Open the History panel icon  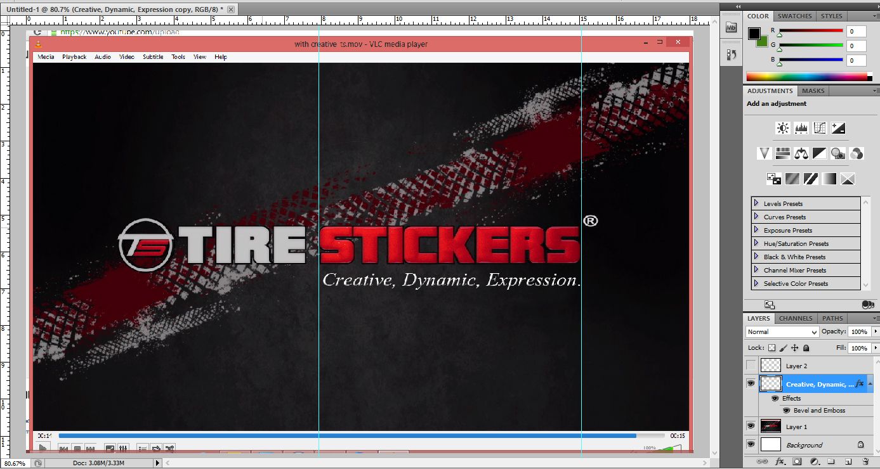coord(731,55)
